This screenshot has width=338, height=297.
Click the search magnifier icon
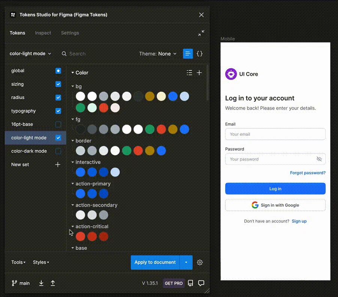(x=64, y=54)
